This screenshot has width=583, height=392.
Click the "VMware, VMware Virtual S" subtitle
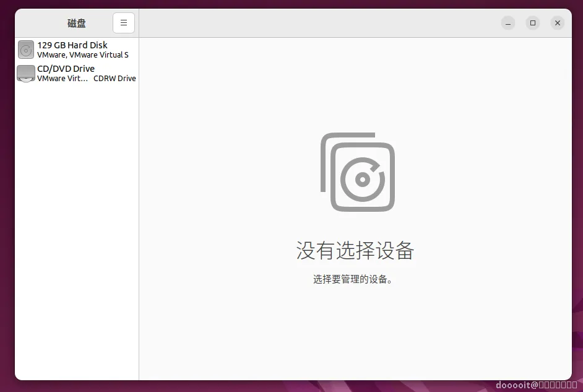[x=83, y=54]
